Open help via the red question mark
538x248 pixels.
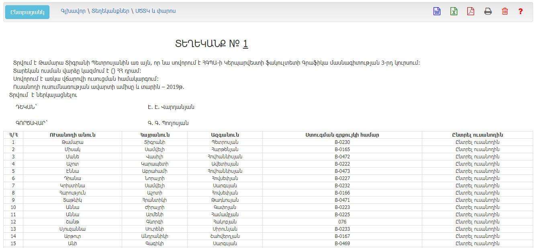click(x=520, y=12)
